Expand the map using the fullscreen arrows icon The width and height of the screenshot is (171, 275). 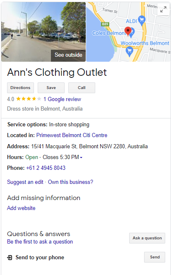tap(163, 9)
